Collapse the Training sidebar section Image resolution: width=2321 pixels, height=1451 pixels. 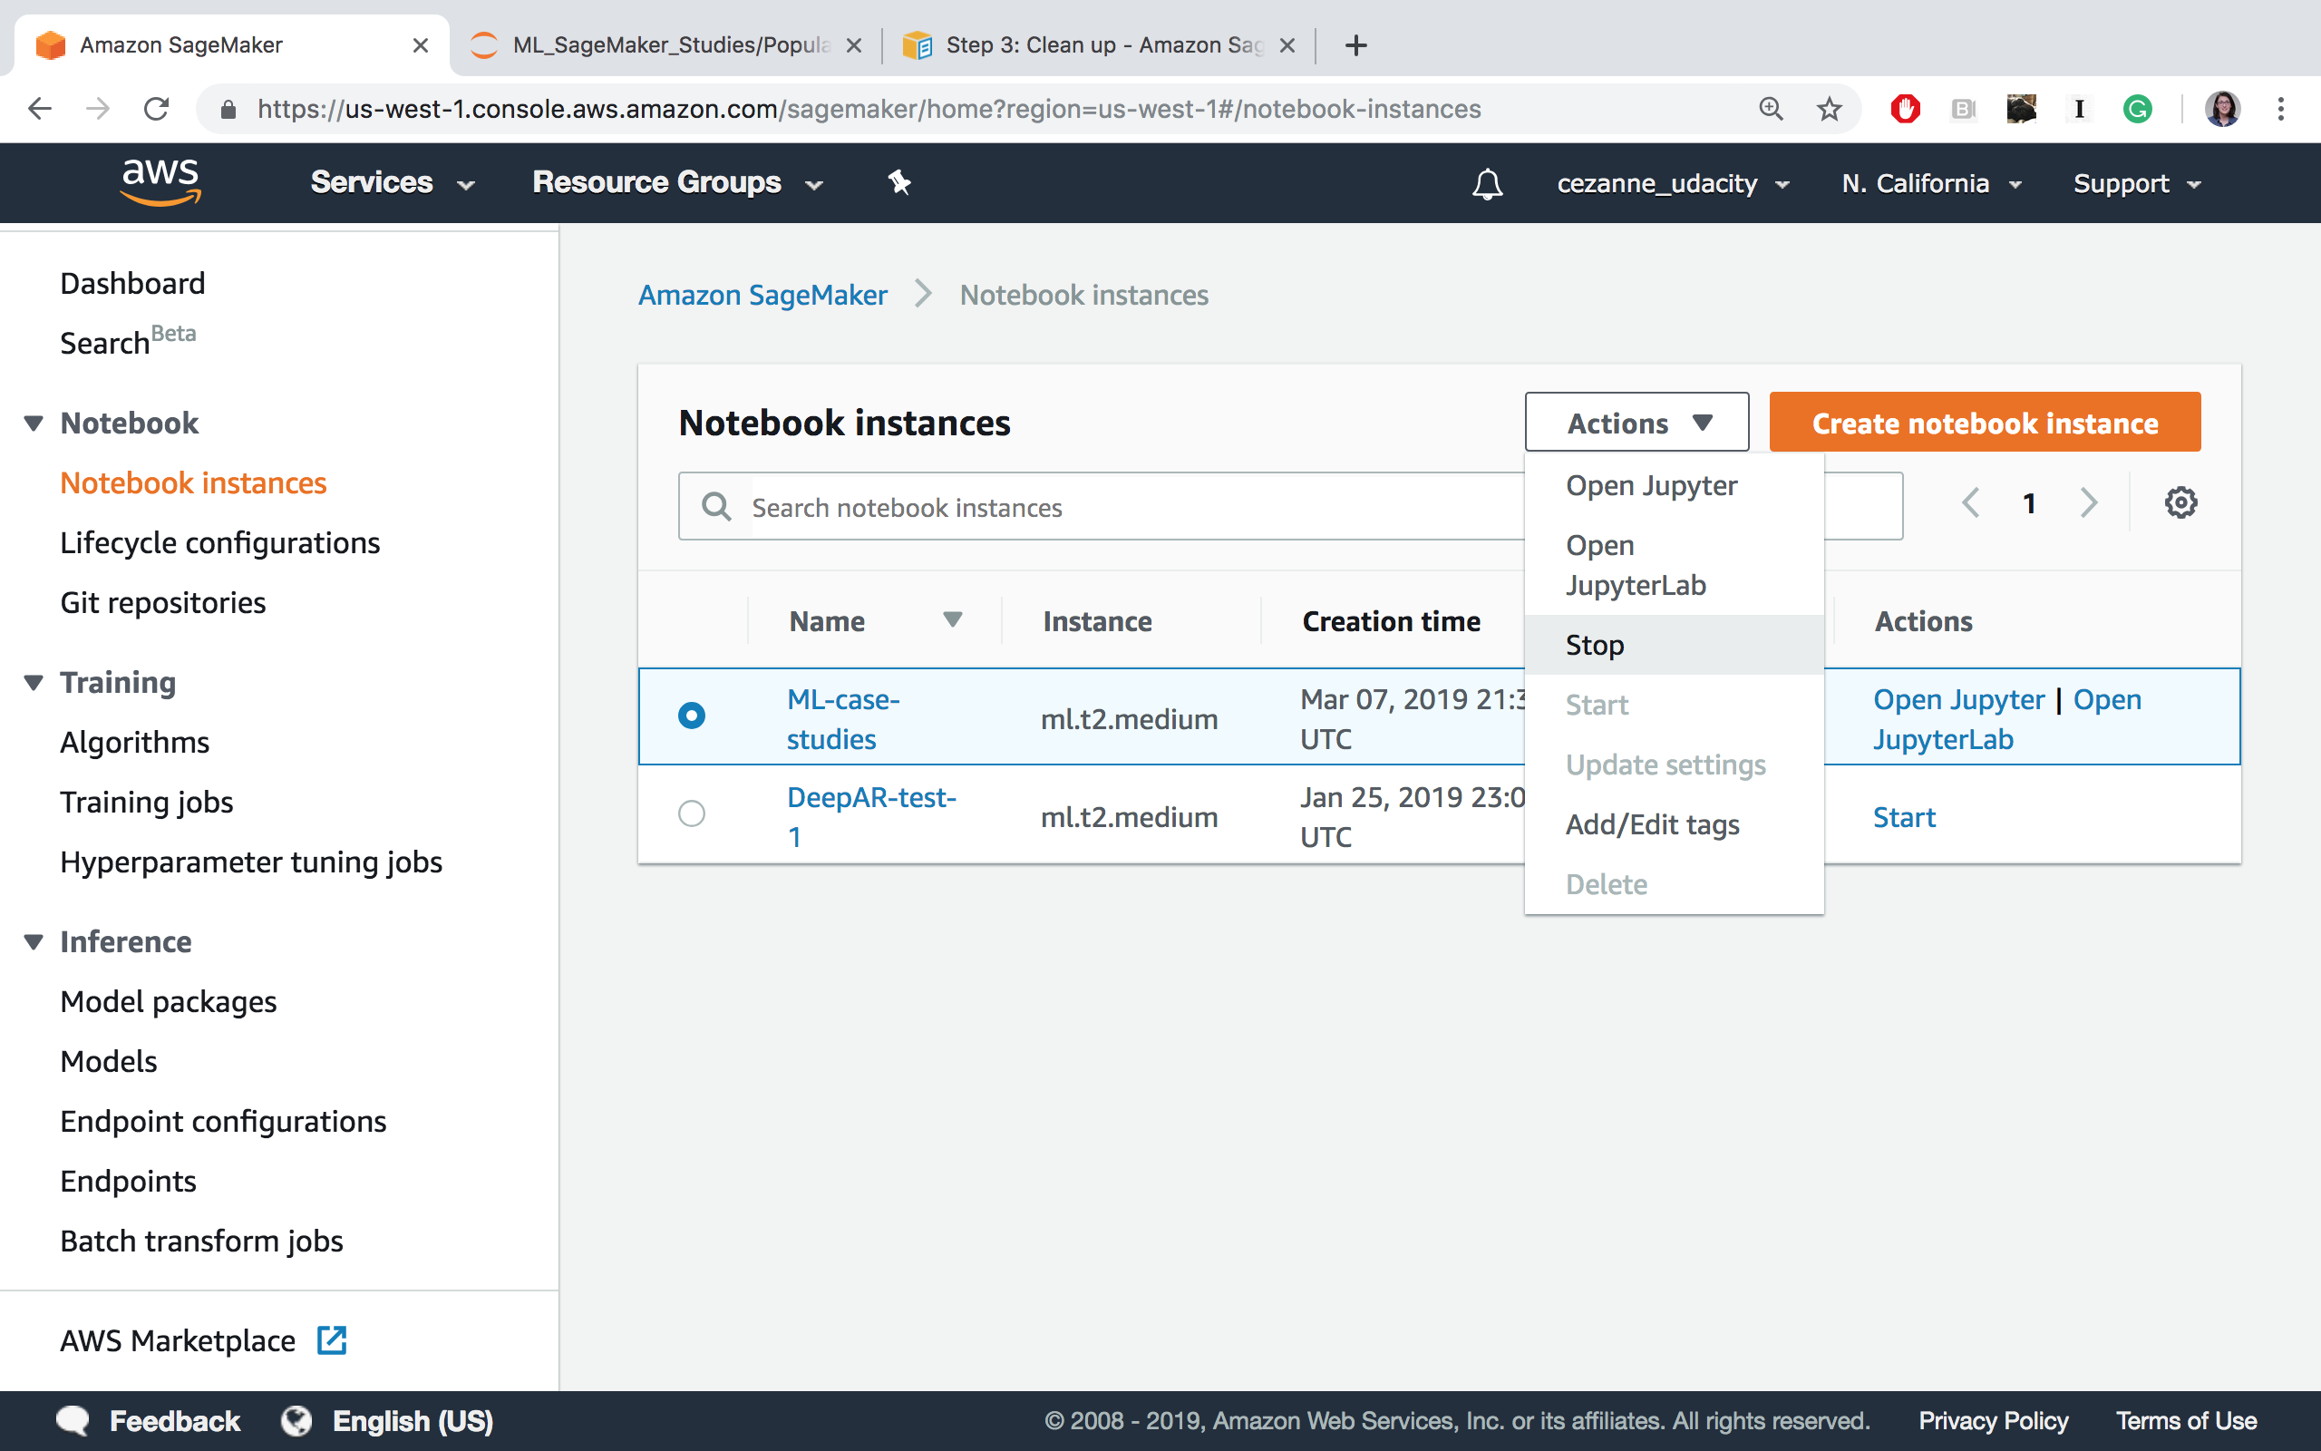coord(34,682)
